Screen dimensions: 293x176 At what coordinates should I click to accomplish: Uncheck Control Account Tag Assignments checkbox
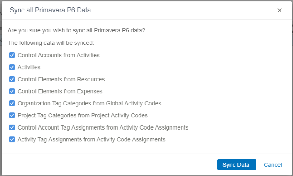[12, 127]
